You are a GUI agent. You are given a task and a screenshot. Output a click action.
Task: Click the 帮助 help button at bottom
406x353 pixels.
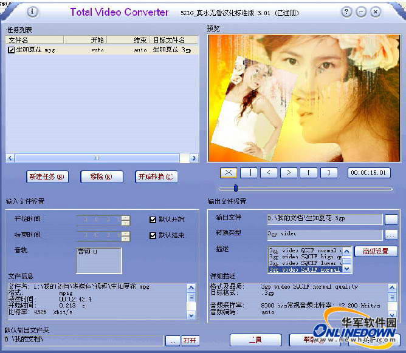pos(315,340)
